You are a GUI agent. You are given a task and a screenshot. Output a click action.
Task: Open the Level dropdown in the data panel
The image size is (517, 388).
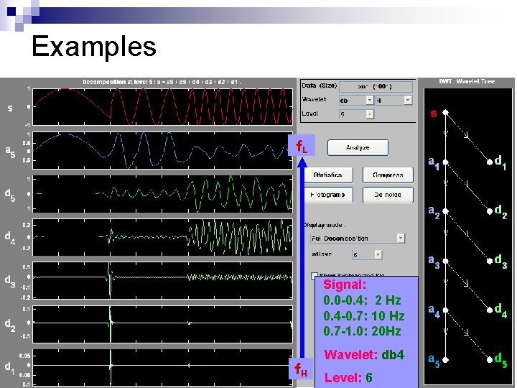[x=356, y=114]
